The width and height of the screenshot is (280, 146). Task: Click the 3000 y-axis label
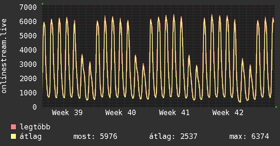coord(28,64)
